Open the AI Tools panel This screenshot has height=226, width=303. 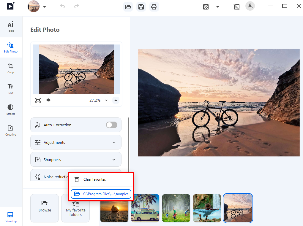coord(11,26)
